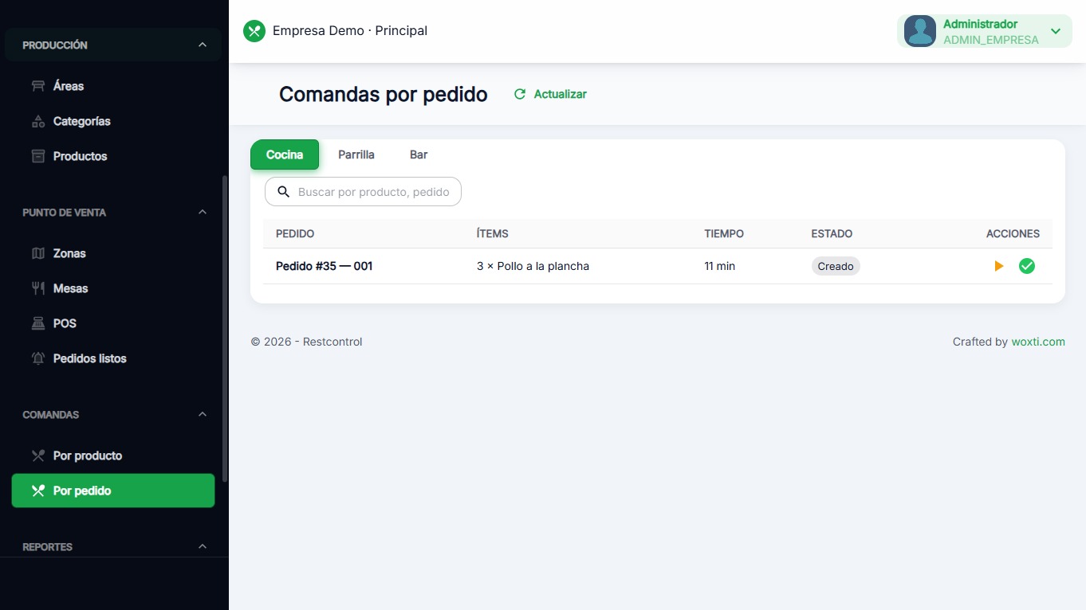Screen dimensions: 1086x610
Task: Collapse the Punto de Venta section
Action: pos(203,213)
